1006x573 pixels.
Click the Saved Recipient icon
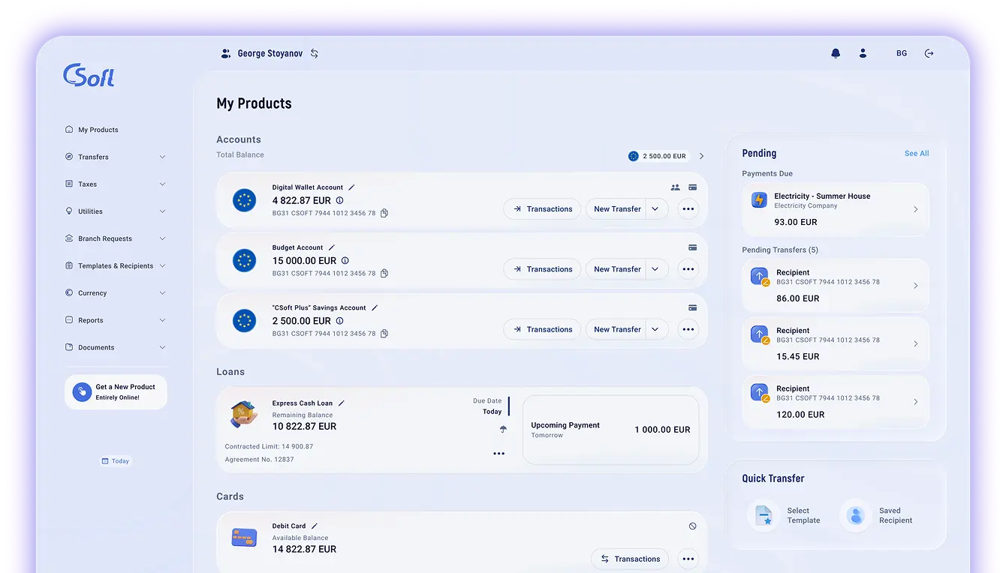coord(855,515)
